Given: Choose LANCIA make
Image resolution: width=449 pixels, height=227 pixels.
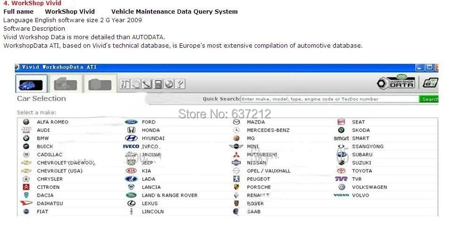Looking at the screenshot, I should (151, 187).
